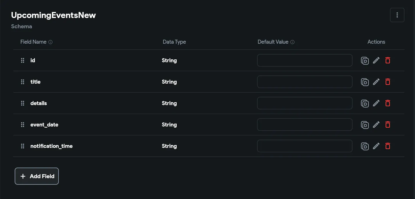Delete the event_date field
Viewport: 415px width, 199px height.
(388, 124)
